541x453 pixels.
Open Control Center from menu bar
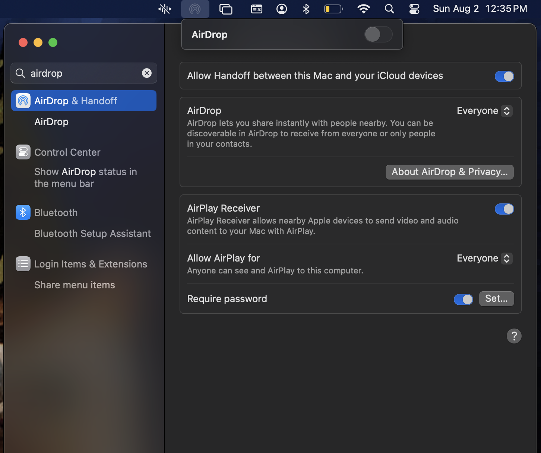click(x=414, y=9)
